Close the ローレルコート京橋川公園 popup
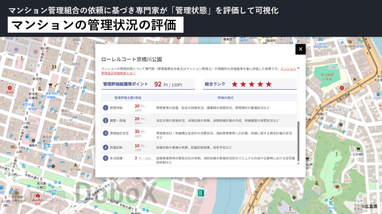 [300, 49]
